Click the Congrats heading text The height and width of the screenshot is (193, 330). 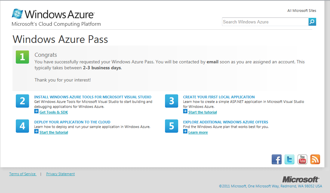coord(46,55)
